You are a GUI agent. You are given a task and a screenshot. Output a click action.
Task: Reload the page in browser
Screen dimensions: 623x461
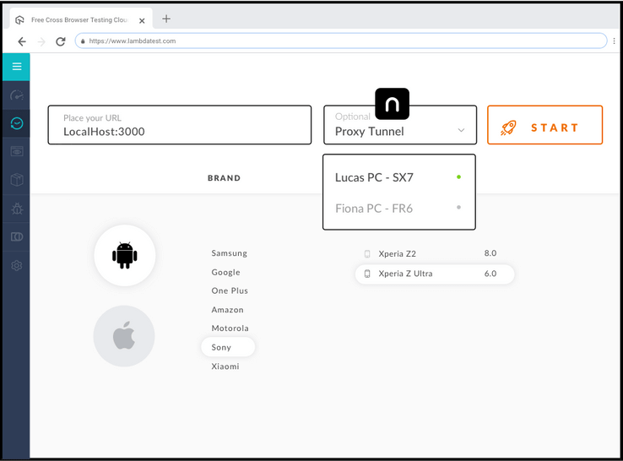click(x=61, y=41)
